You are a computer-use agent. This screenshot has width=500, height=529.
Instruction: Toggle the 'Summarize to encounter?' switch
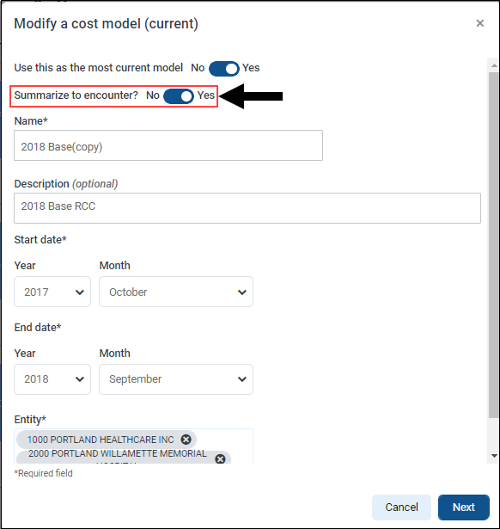point(179,96)
